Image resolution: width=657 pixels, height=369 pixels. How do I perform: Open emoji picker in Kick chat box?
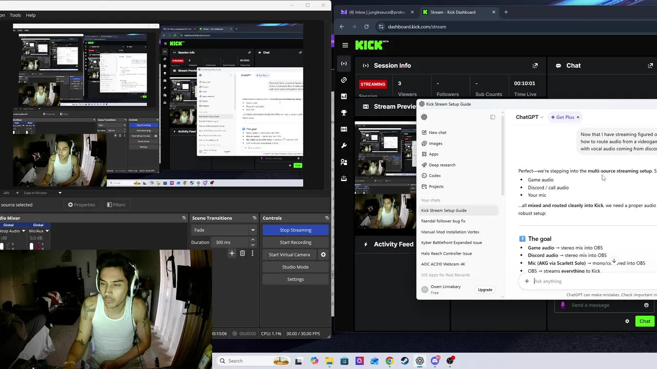tap(646, 305)
